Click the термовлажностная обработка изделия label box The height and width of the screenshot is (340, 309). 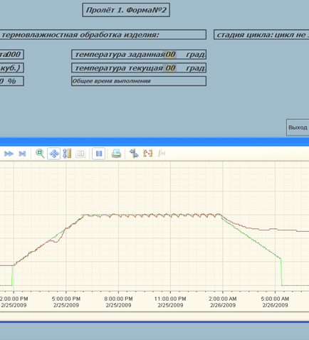point(103,35)
